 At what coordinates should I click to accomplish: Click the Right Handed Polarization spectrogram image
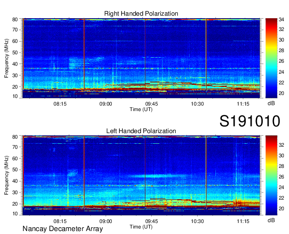pos(141,58)
